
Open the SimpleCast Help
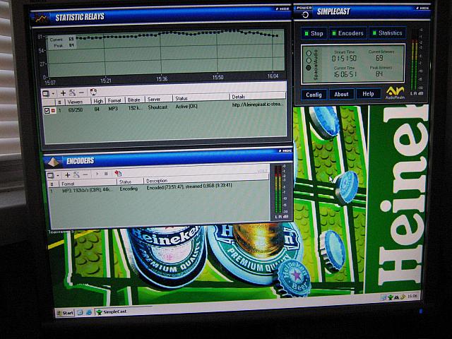pos(369,94)
